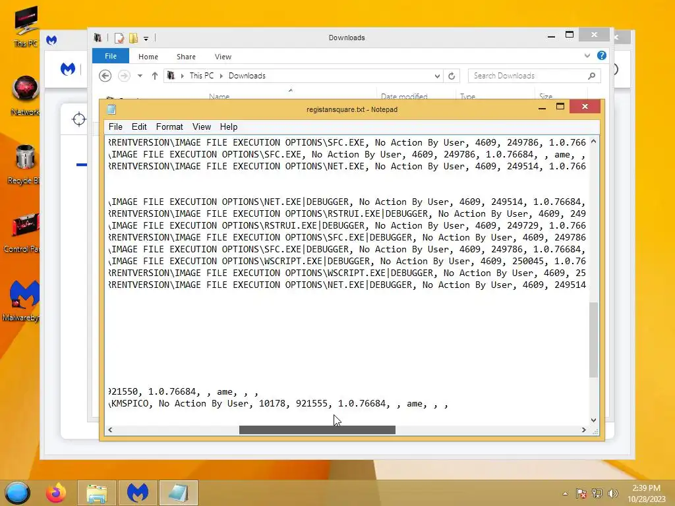Sort by Type column header
The width and height of the screenshot is (675, 506).
point(467,96)
